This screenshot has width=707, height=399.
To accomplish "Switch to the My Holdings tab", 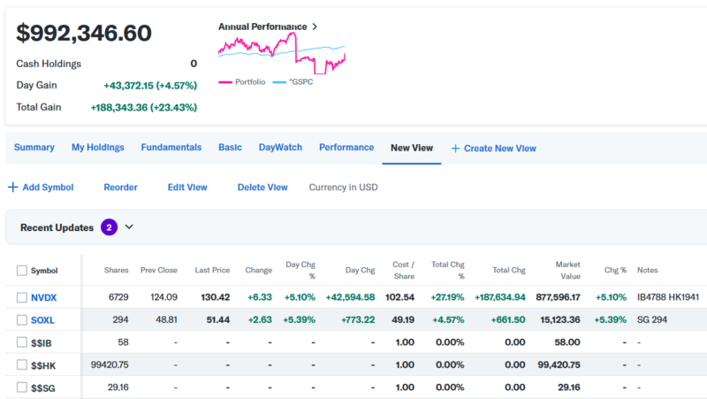I will 97,148.
